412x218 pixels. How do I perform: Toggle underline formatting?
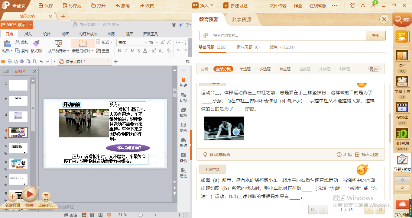132,51
